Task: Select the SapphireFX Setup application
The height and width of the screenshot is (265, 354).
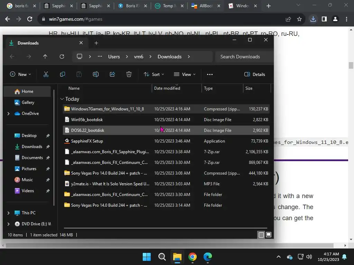Action: (166, 141)
